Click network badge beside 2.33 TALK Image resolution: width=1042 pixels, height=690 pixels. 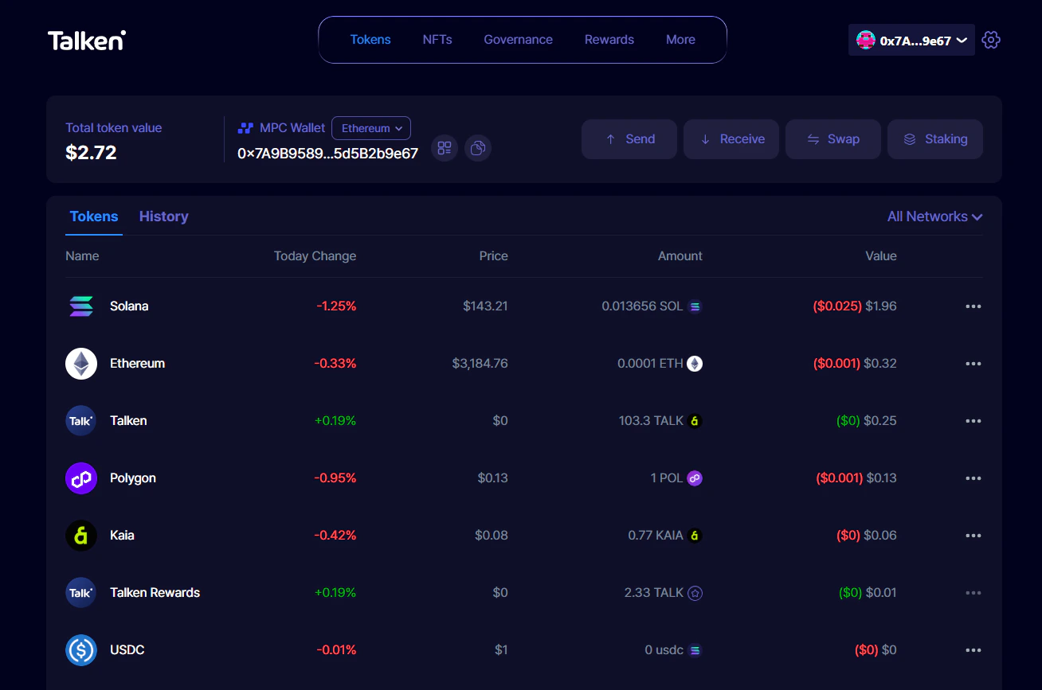point(695,593)
